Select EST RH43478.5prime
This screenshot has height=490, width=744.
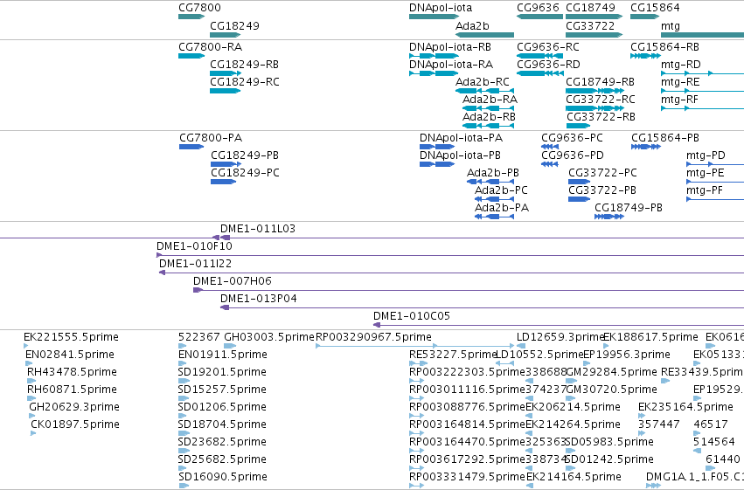pyautogui.click(x=31, y=381)
